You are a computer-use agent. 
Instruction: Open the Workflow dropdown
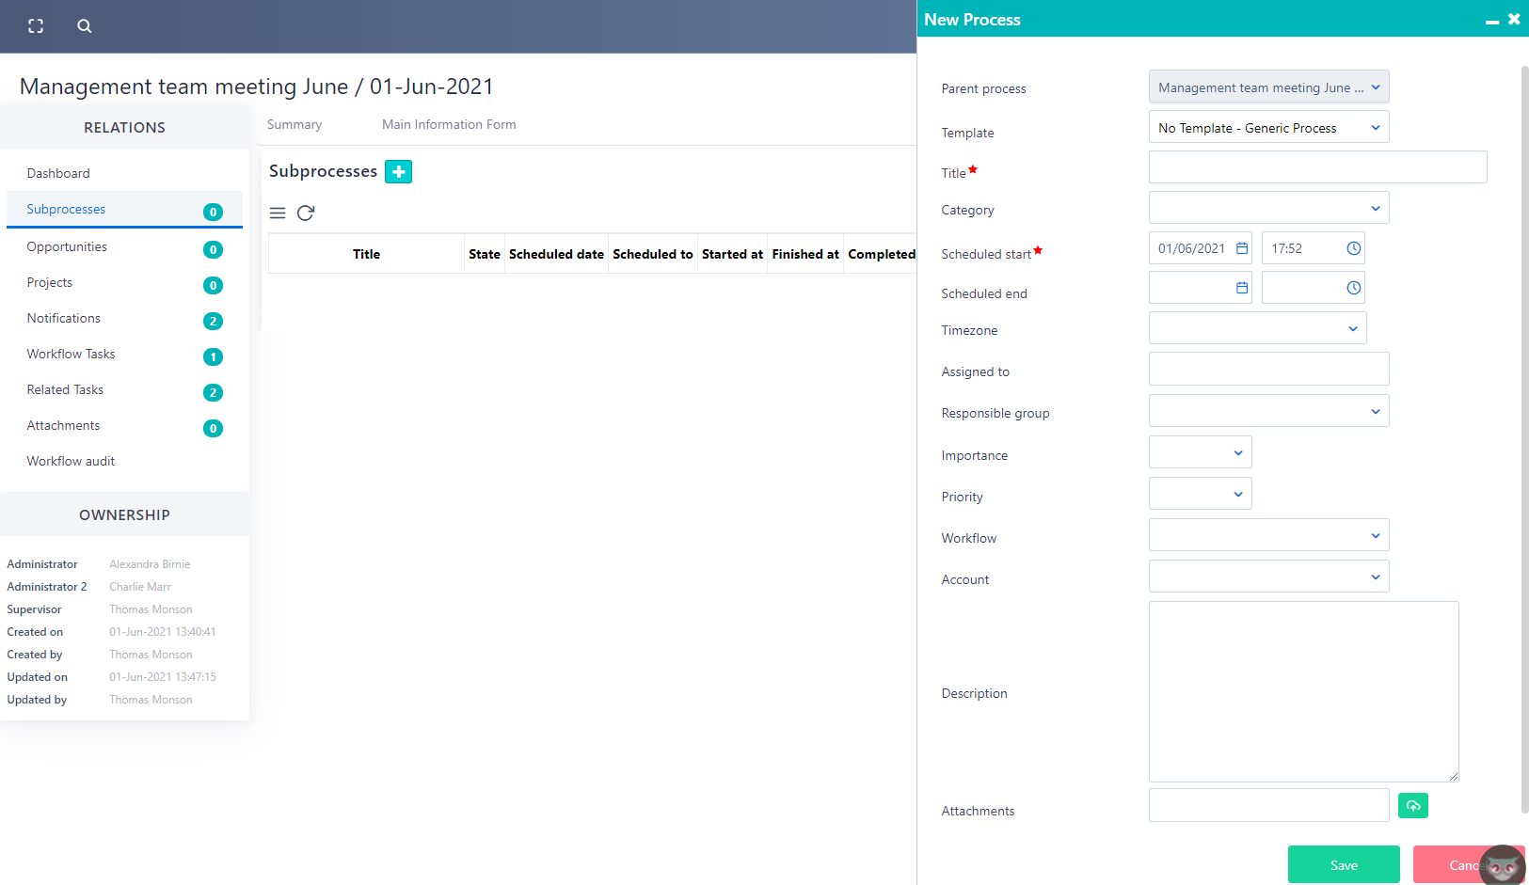(x=1269, y=535)
